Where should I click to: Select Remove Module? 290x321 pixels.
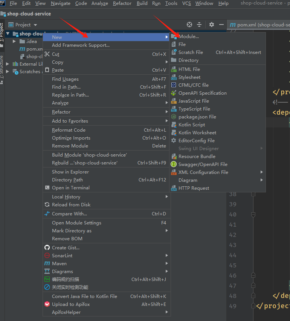[x=107, y=146]
